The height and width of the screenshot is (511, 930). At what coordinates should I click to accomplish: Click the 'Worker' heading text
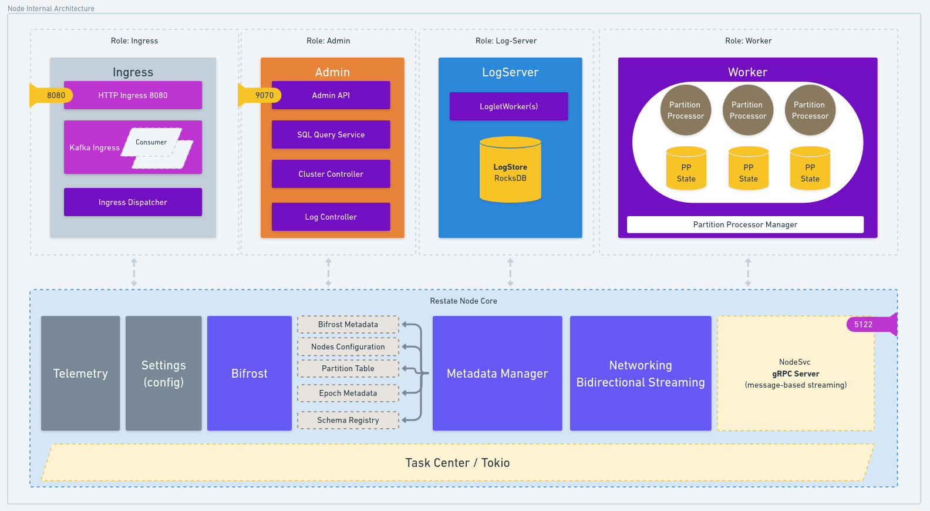(x=748, y=72)
